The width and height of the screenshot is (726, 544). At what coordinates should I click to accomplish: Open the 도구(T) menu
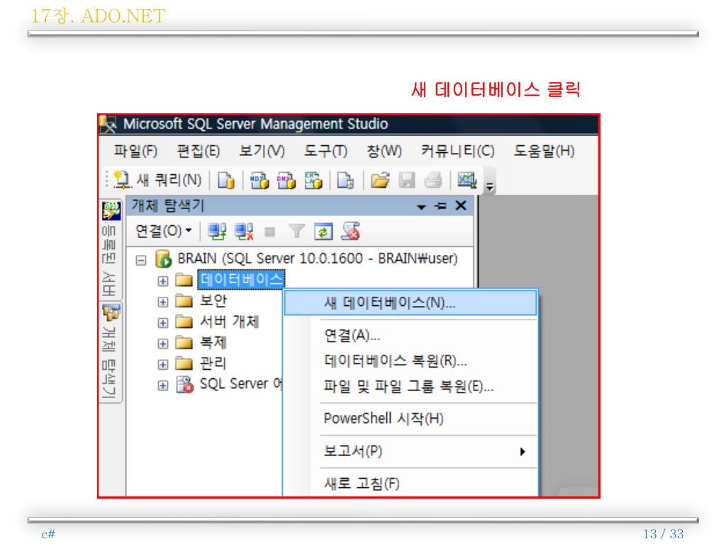click(325, 151)
